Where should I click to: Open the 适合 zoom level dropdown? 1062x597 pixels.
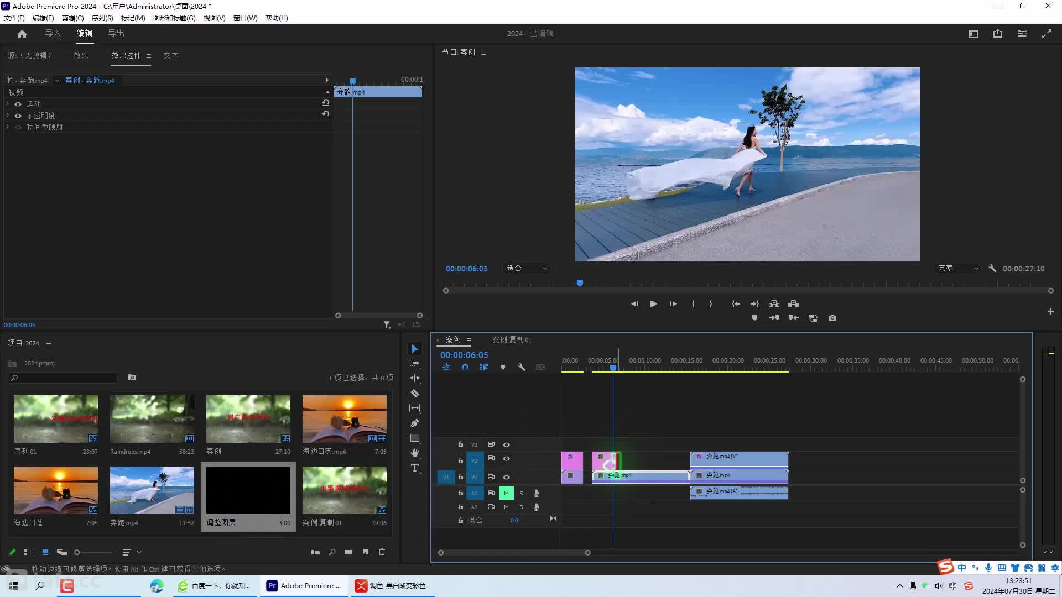(527, 268)
